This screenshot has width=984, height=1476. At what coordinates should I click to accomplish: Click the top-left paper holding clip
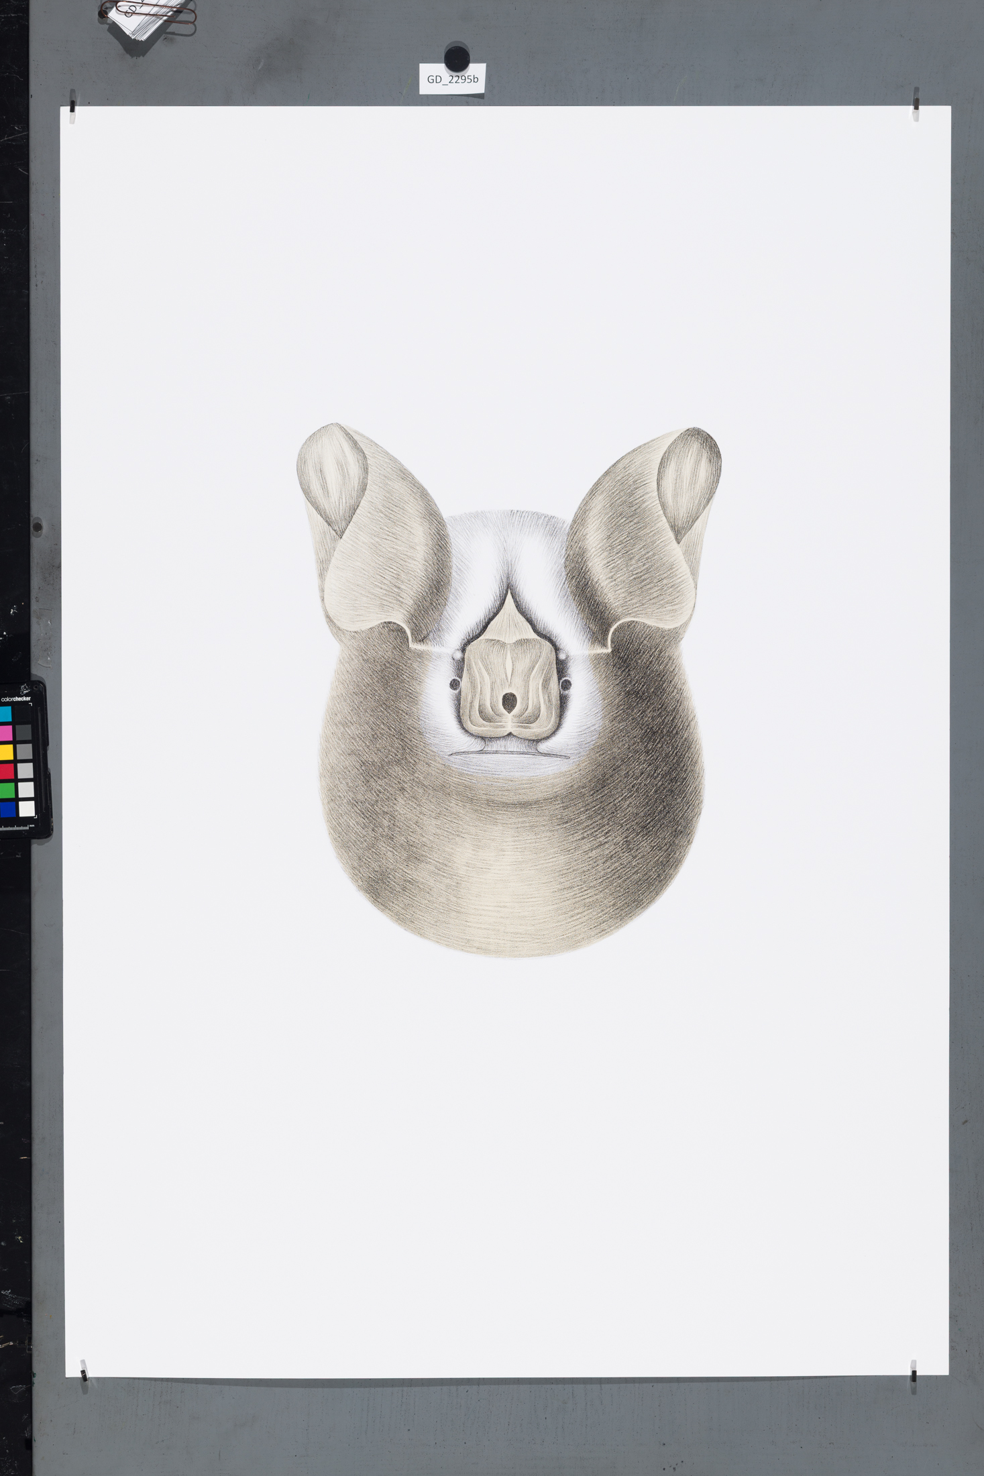pyautogui.click(x=72, y=101)
